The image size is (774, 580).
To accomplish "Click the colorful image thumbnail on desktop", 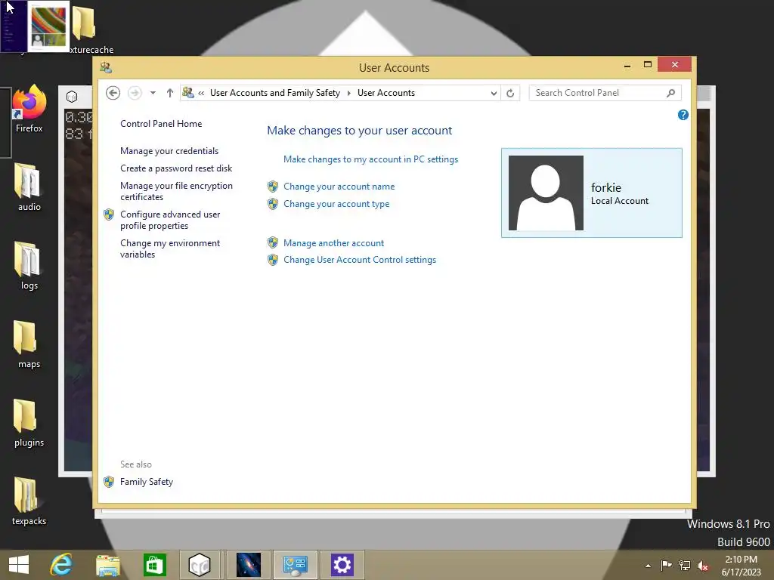I will click(48, 26).
